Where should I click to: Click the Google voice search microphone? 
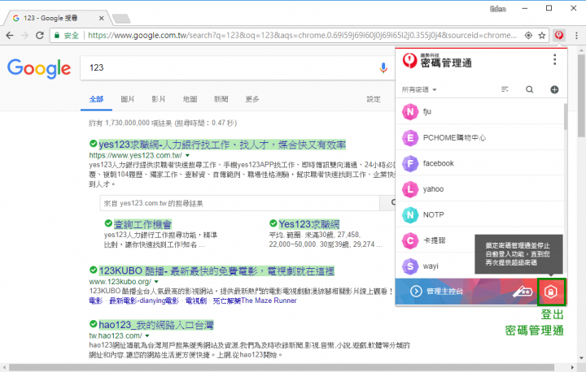pos(383,67)
